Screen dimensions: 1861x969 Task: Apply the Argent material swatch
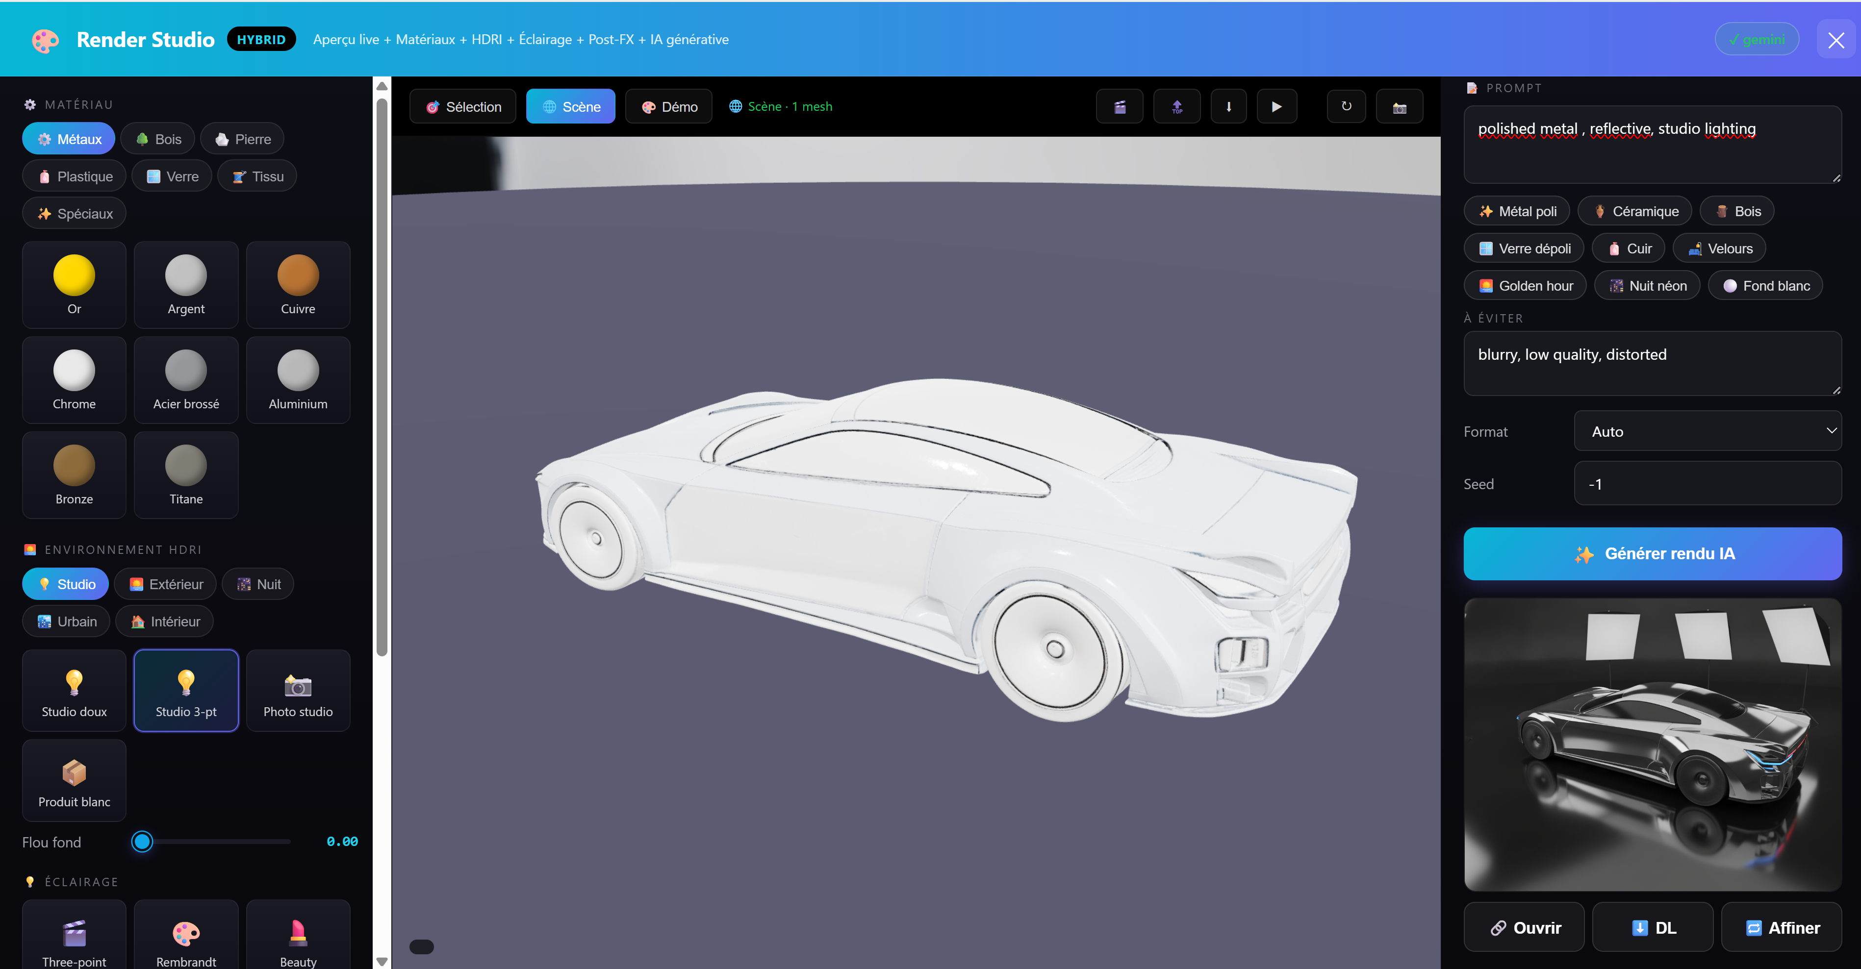point(186,285)
